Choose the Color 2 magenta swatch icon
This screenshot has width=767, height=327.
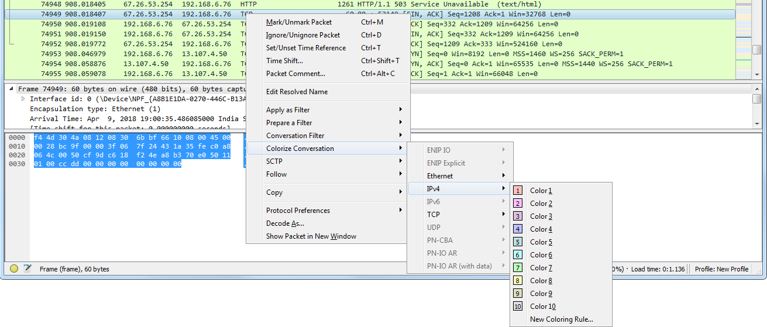pyautogui.click(x=518, y=204)
